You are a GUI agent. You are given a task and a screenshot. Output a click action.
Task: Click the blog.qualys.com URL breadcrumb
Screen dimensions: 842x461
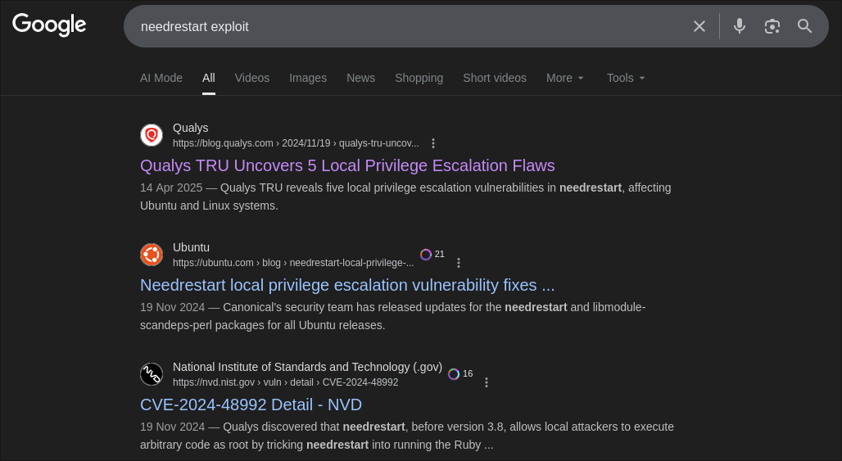pyautogui.click(x=296, y=143)
